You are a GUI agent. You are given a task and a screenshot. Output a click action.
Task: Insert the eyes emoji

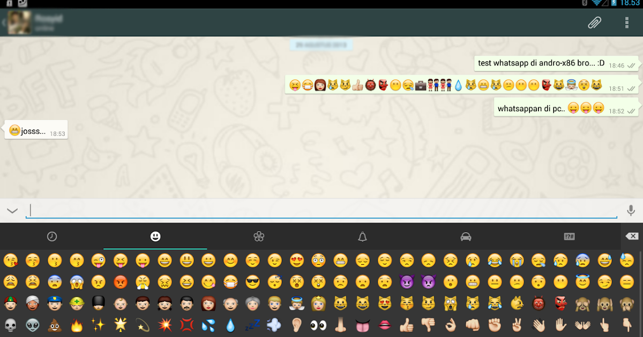pos(318,324)
